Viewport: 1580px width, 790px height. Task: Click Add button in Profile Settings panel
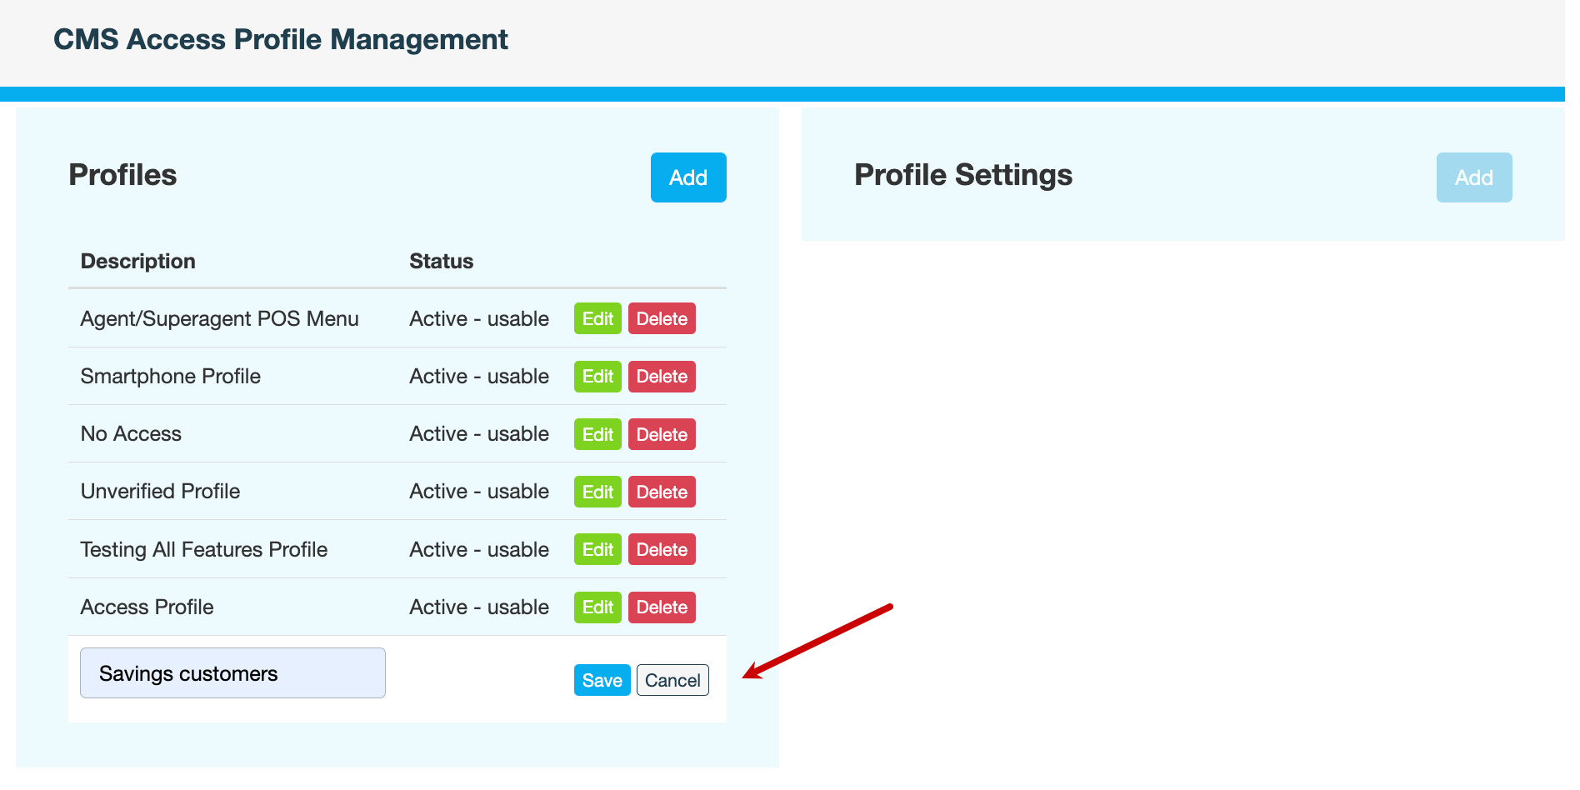pyautogui.click(x=1473, y=177)
